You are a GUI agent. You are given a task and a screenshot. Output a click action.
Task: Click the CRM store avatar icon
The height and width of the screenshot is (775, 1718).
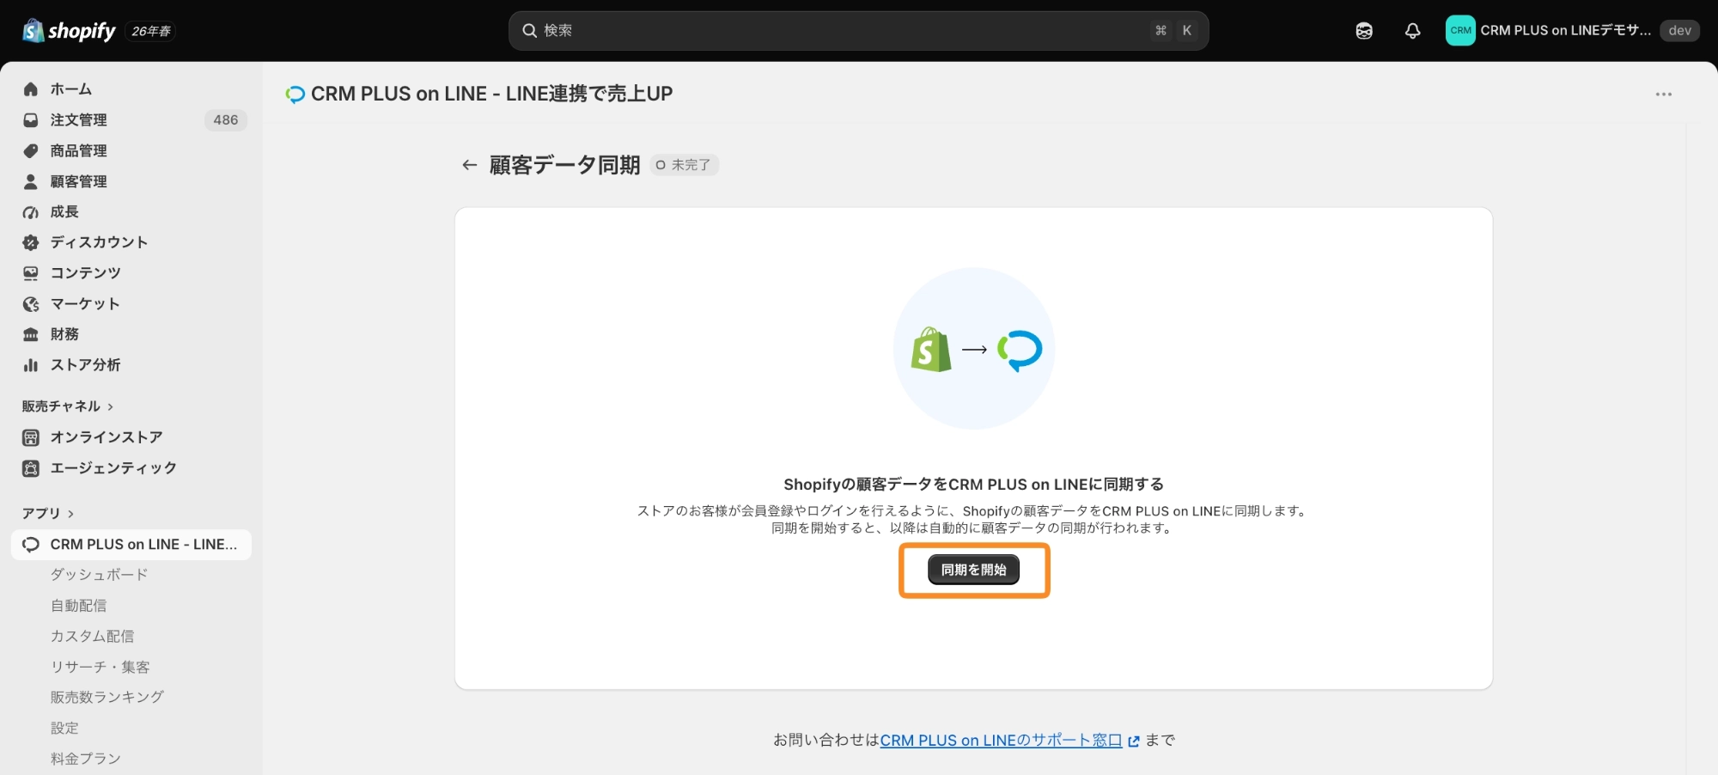tap(1460, 31)
